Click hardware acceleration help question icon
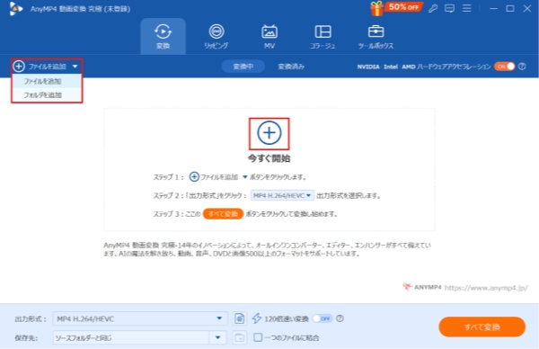The image size is (539, 349). 522,67
